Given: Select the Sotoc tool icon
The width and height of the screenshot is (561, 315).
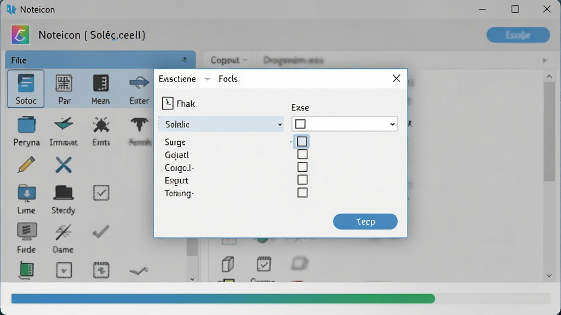Looking at the screenshot, I should [26, 89].
